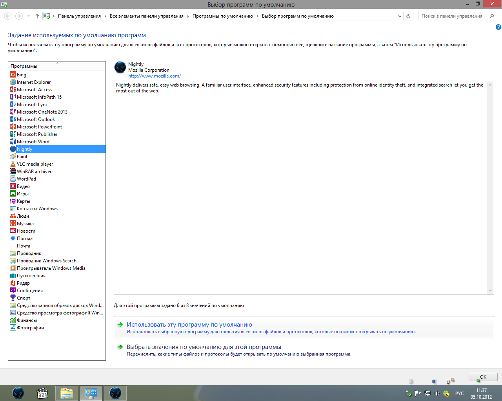Open the recent locations dropdown arrow
This screenshot has height=401, width=502.
tap(28, 16)
